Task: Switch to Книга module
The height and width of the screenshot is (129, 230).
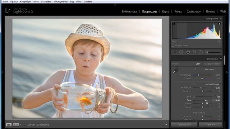Action: [x=178, y=11]
